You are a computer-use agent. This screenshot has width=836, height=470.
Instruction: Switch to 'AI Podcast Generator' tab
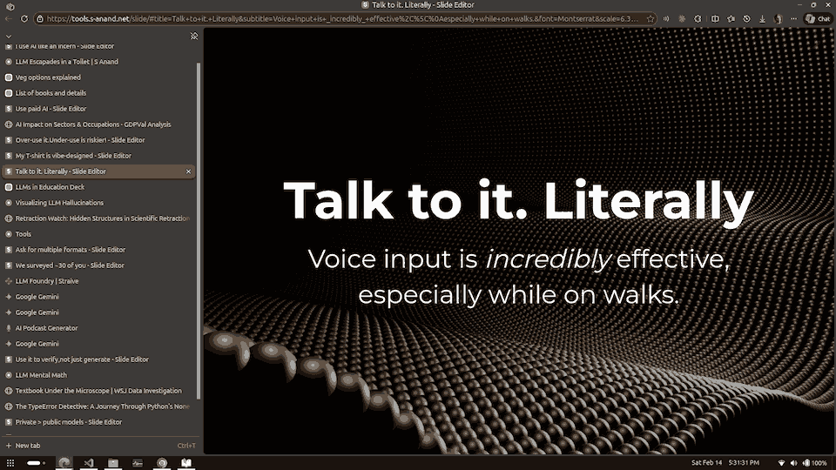pos(99,328)
